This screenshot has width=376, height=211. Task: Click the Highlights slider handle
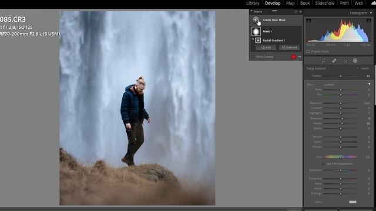pos(341,113)
